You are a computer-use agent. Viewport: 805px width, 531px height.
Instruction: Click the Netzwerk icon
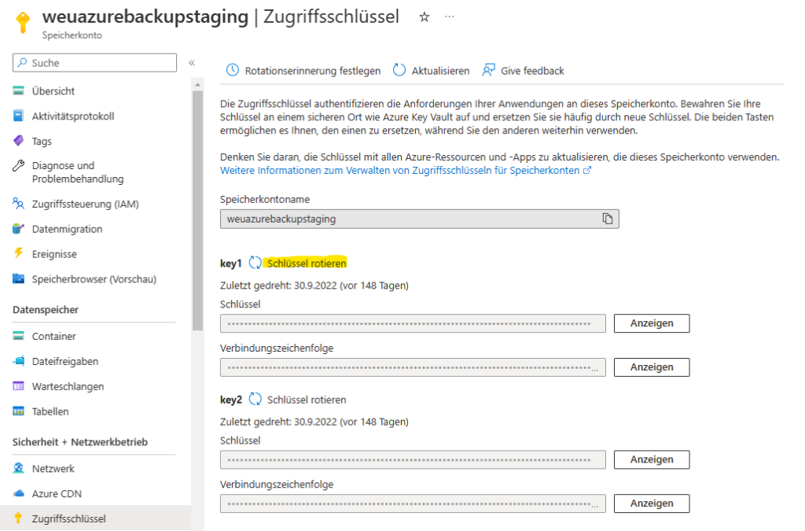coord(19,468)
